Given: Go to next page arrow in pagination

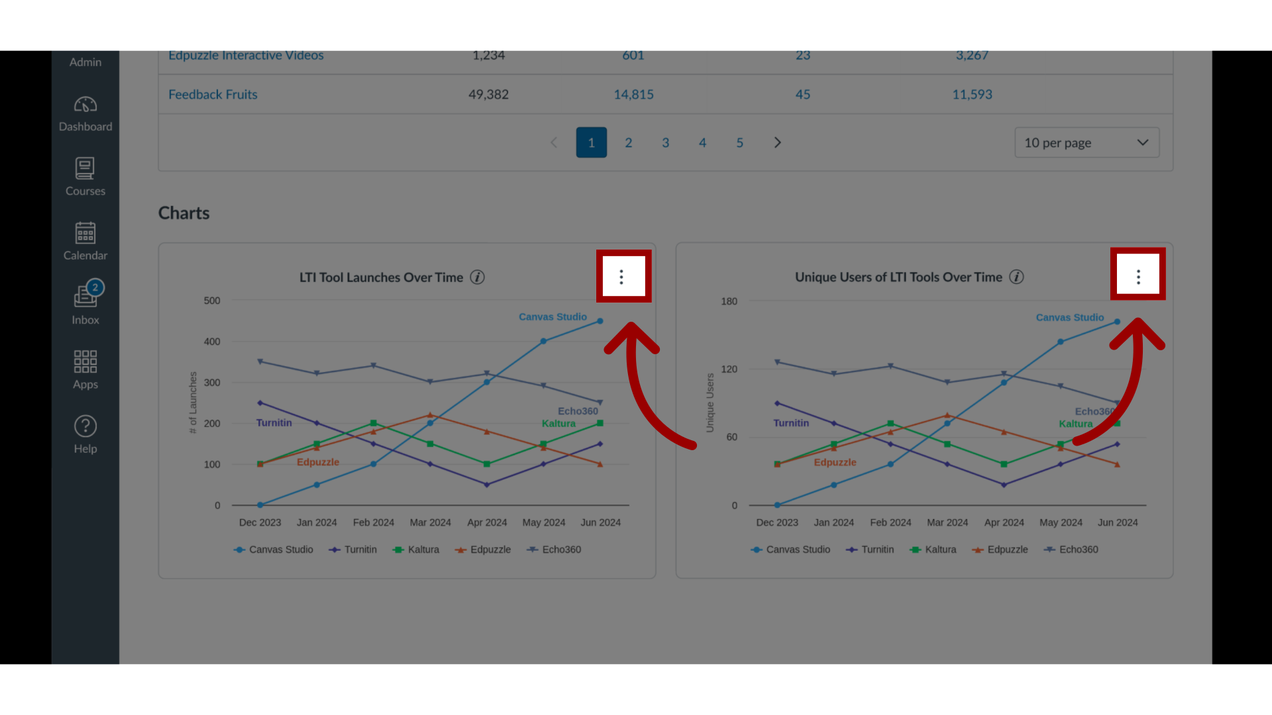Looking at the screenshot, I should (778, 142).
